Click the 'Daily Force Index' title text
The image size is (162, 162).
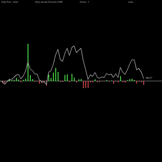pyautogui.click(x=10, y=2)
